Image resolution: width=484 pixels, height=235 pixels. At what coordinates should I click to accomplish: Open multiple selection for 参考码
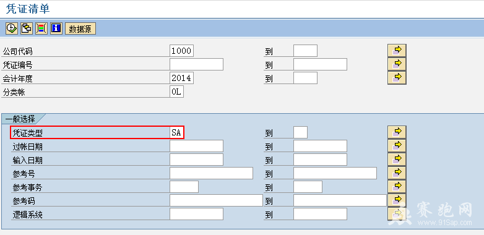coord(397,200)
